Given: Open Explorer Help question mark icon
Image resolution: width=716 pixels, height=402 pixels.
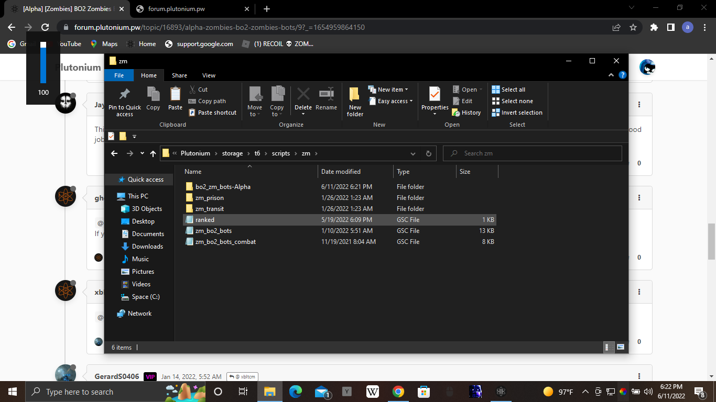Looking at the screenshot, I should 622,75.
